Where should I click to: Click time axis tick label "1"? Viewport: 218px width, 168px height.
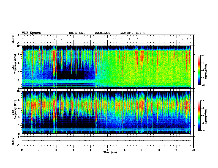pyautogui.click(x=39, y=150)
